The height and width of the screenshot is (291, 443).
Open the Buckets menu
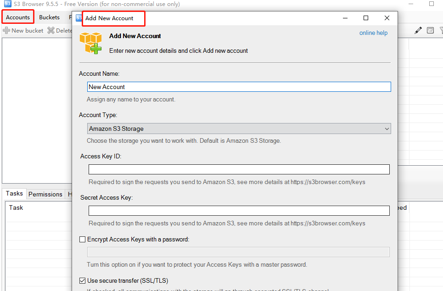point(49,17)
